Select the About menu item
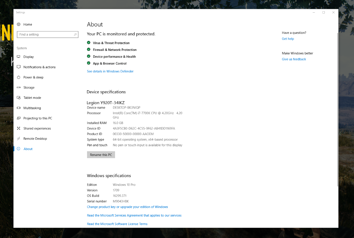354x238 pixels. [28, 149]
